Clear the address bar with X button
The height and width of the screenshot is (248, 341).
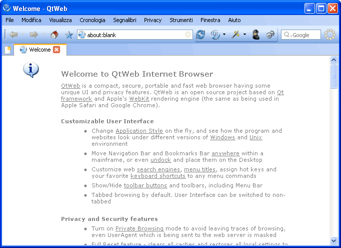188,35
